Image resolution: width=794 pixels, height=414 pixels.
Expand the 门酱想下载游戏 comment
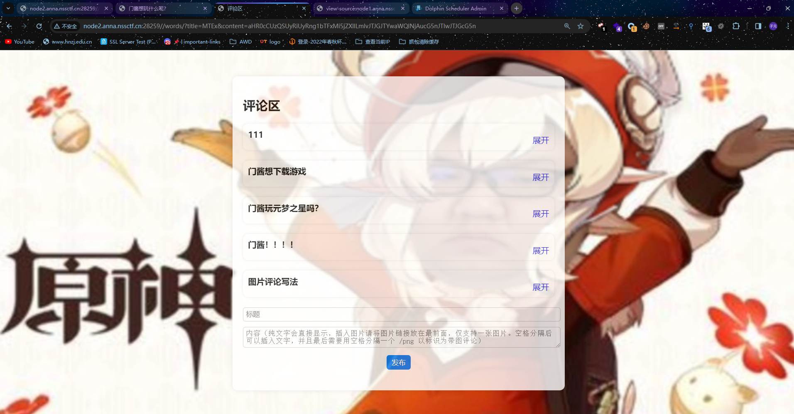click(541, 178)
